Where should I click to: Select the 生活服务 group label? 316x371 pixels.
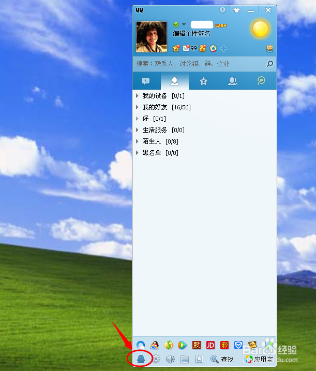(155, 130)
